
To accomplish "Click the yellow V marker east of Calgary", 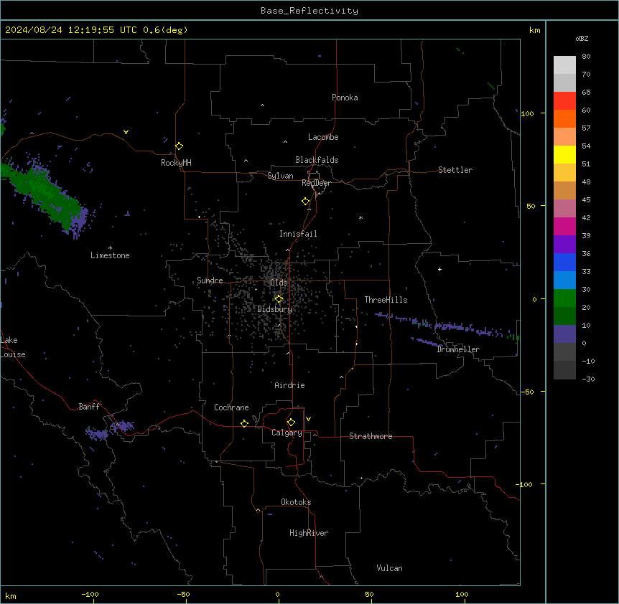I will point(308,419).
